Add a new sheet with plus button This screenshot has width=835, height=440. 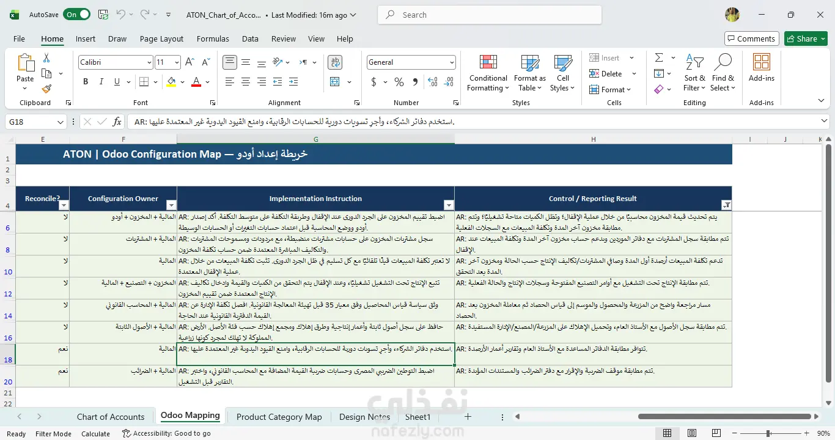[468, 417]
